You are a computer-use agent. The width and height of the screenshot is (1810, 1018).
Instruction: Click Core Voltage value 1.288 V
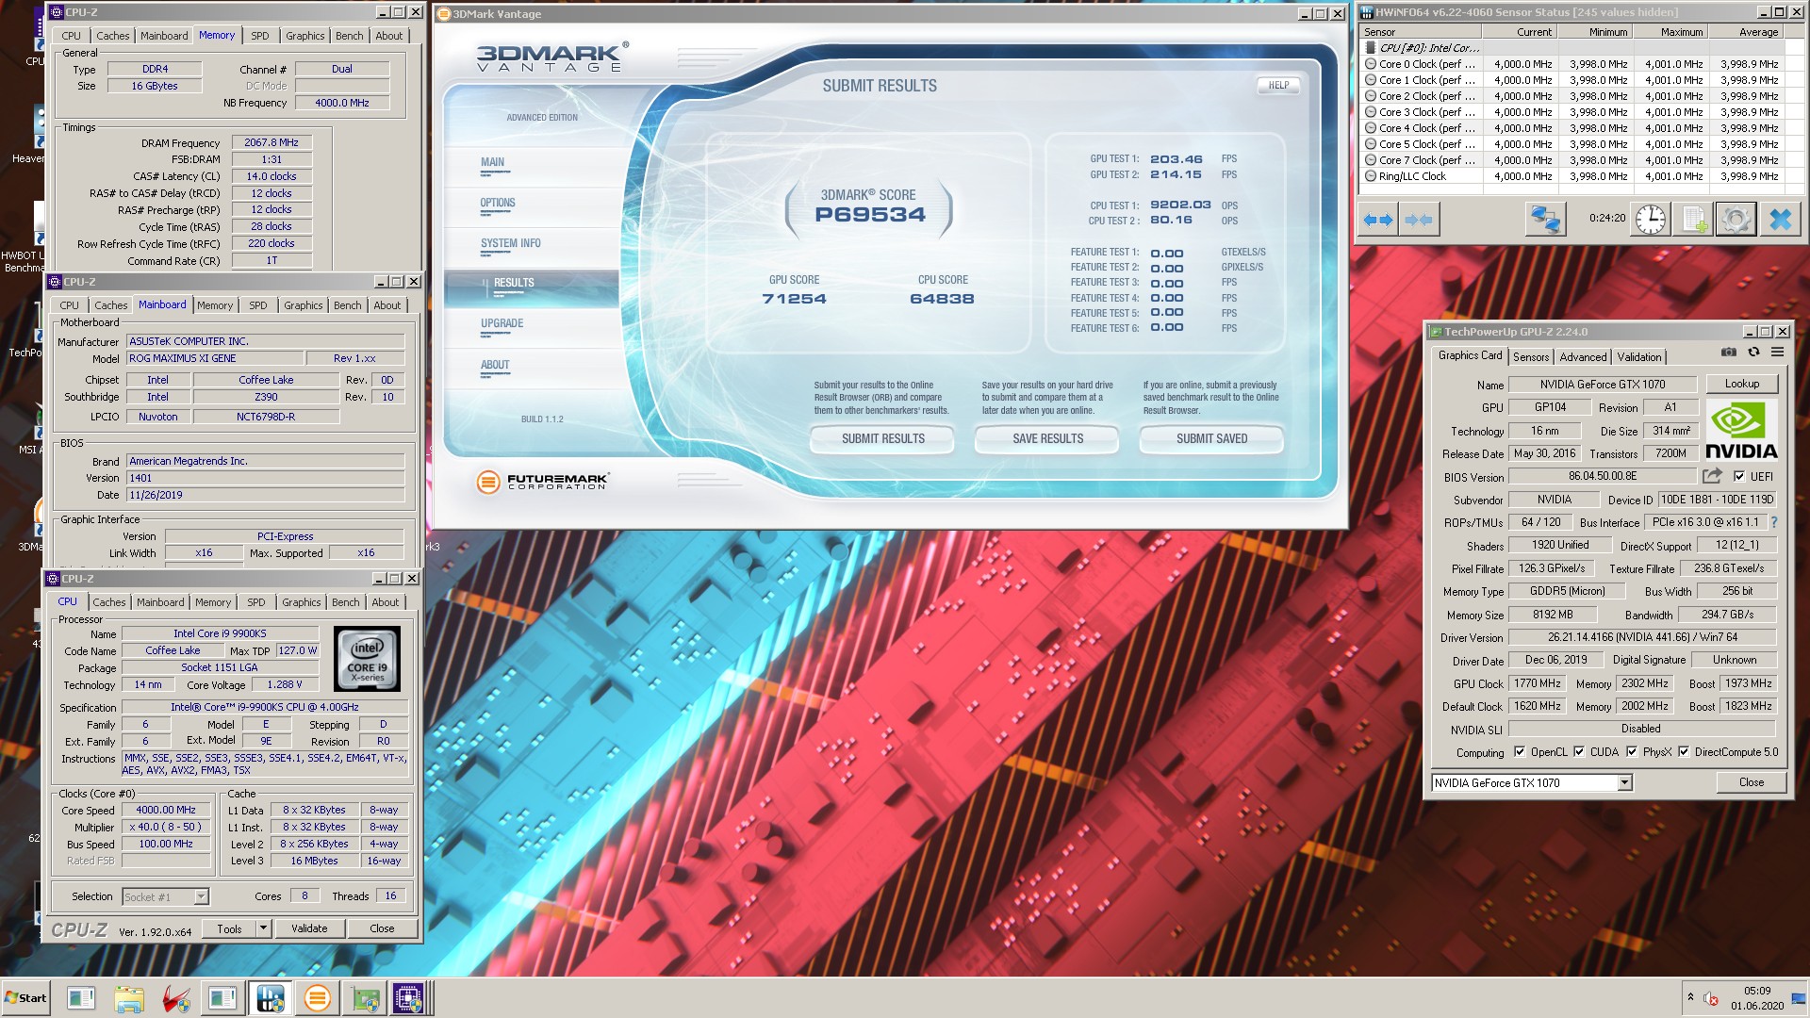tap(285, 685)
